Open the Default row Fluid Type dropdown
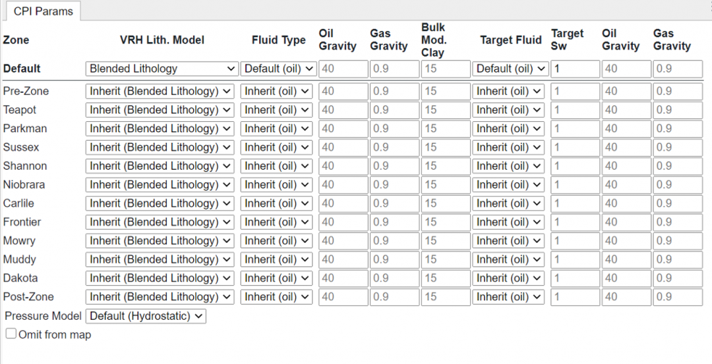 pyautogui.click(x=278, y=69)
